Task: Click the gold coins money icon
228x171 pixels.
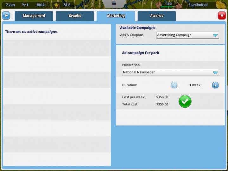Action: click(221, 5)
